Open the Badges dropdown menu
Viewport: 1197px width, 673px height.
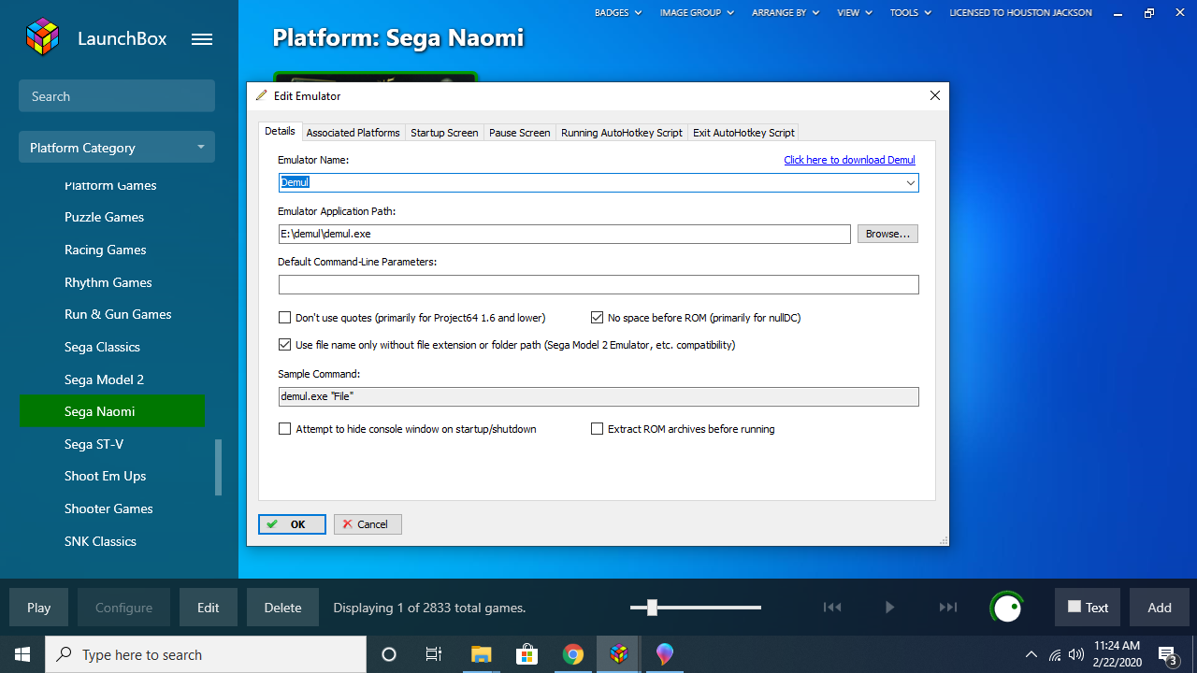[x=618, y=13]
